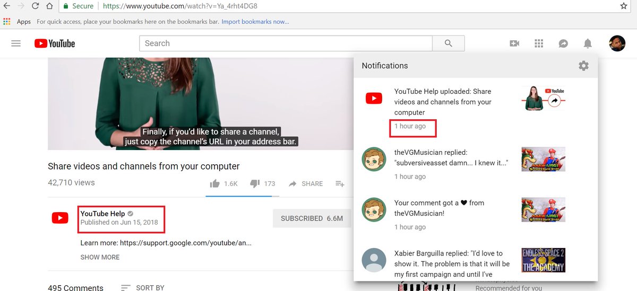Image resolution: width=637 pixels, height=291 pixels.
Task: Open Xabier Barguilla replied notification
Action: [476, 260]
